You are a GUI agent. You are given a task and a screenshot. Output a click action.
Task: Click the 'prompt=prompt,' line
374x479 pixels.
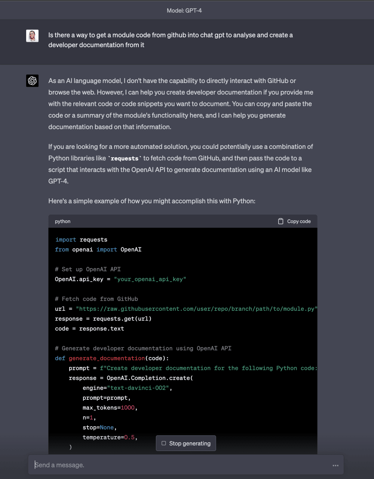pyautogui.click(x=107, y=398)
